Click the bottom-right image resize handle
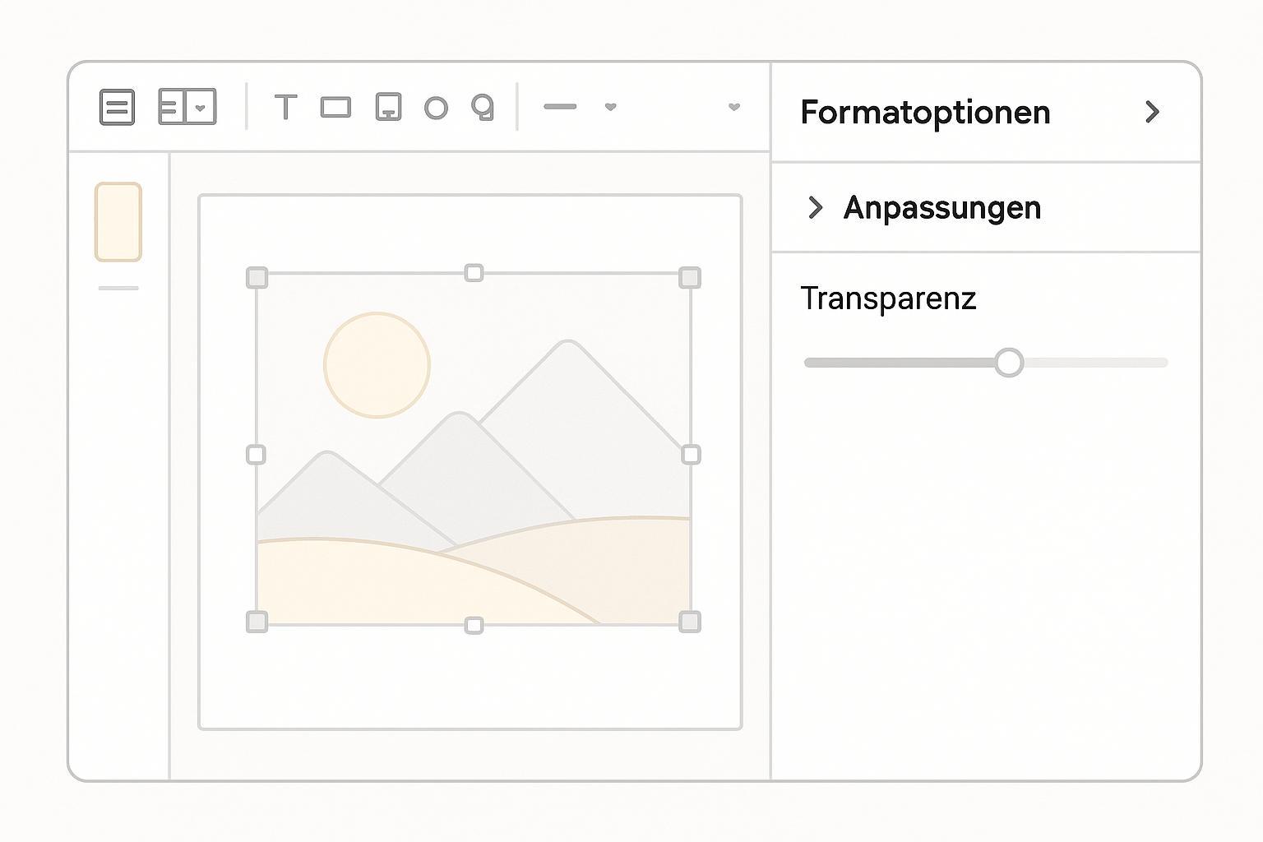Viewport: 1263px width, 842px height. click(x=690, y=622)
